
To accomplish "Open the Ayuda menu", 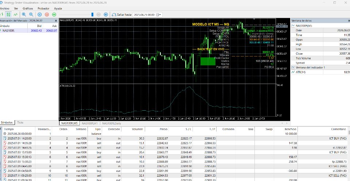I will tap(58, 8).
